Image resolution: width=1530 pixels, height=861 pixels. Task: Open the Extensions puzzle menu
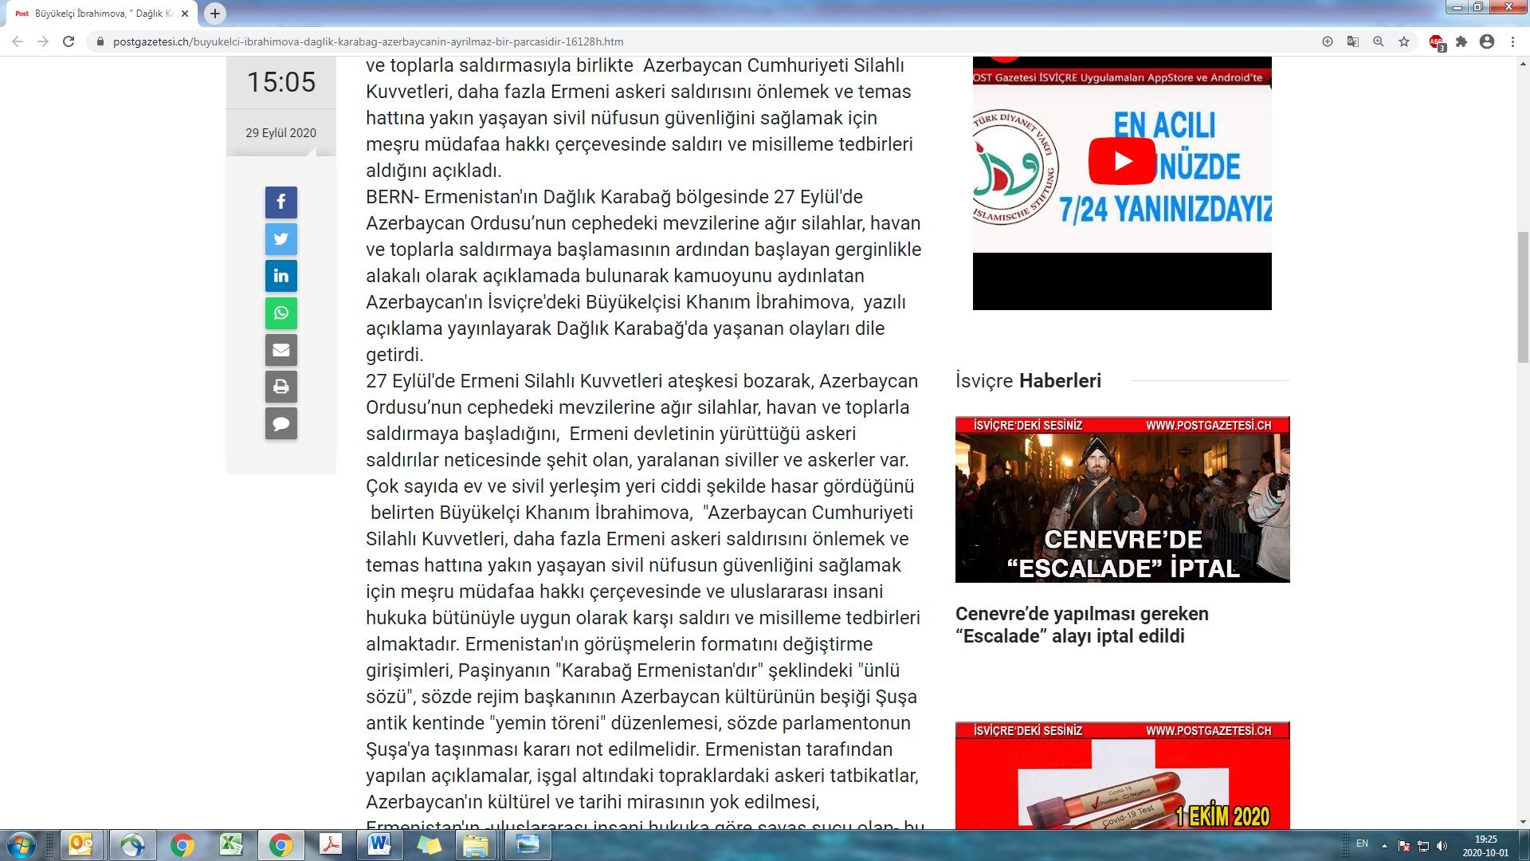pyautogui.click(x=1461, y=41)
